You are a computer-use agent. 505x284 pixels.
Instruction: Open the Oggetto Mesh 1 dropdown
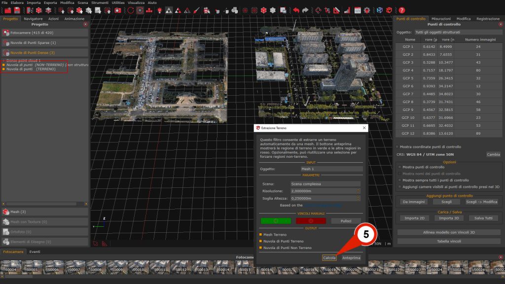pos(331,169)
